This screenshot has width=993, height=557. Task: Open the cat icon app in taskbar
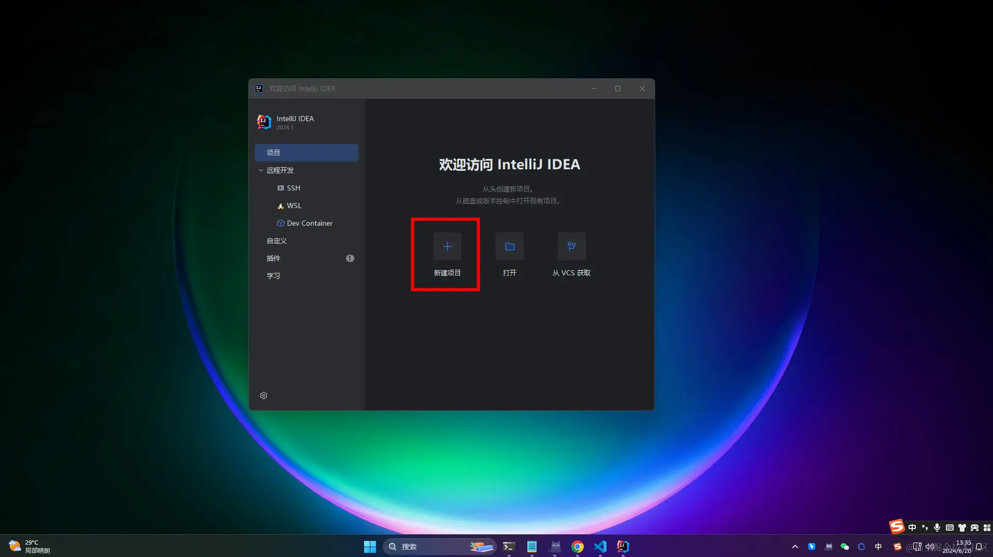(x=555, y=547)
